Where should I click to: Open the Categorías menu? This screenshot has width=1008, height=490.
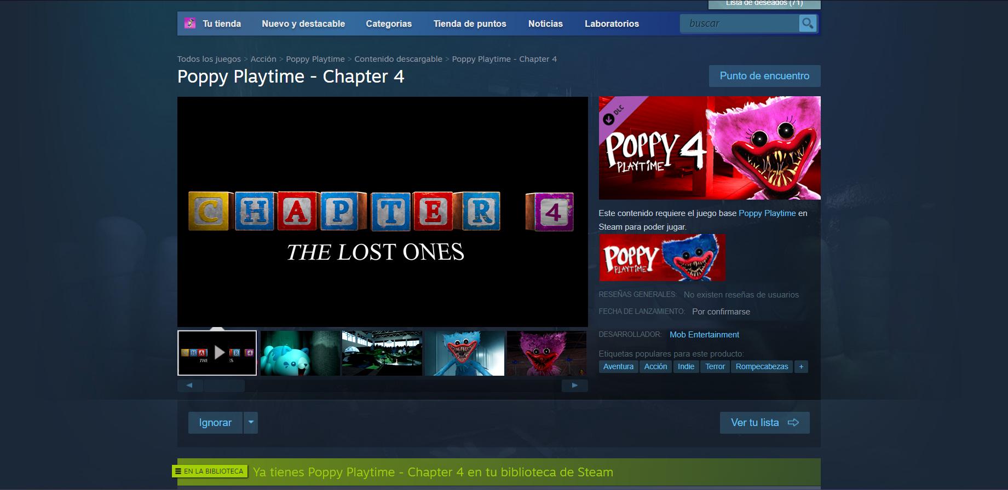pos(389,24)
